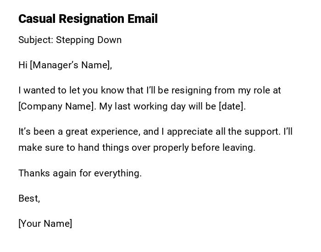Click the word "leaving" ending the paragraph
Image resolution: width=321 pixels, height=252 pixels.
click(239, 148)
